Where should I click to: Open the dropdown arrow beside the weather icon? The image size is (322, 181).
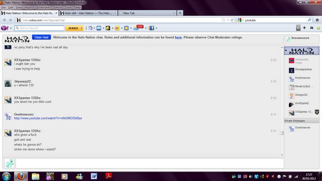tap(145, 28)
